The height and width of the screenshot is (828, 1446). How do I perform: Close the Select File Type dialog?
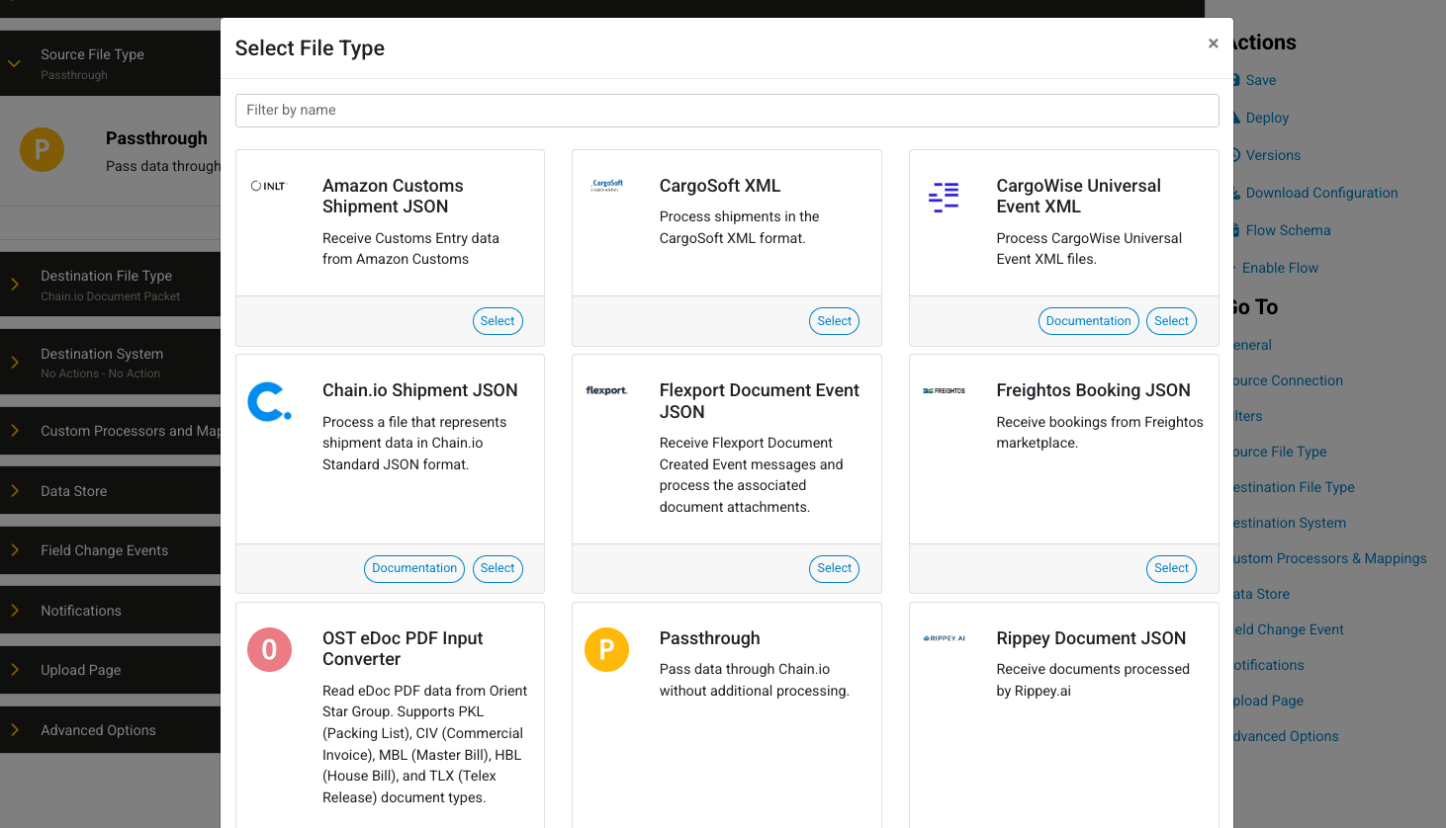[x=1213, y=43]
